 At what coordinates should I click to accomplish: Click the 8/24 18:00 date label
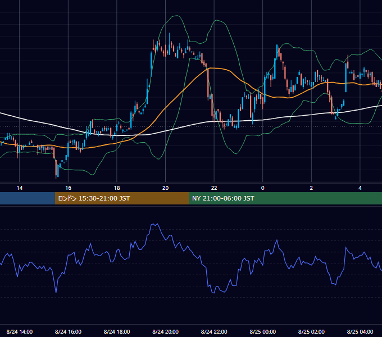pyautogui.click(x=117, y=331)
